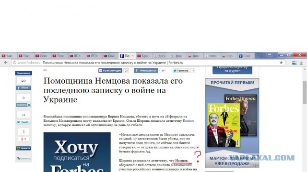Click the yellow Forbes magazine cover
Image resolution: width=307 pixels, height=172 pixels.
pyautogui.click(x=224, y=125)
